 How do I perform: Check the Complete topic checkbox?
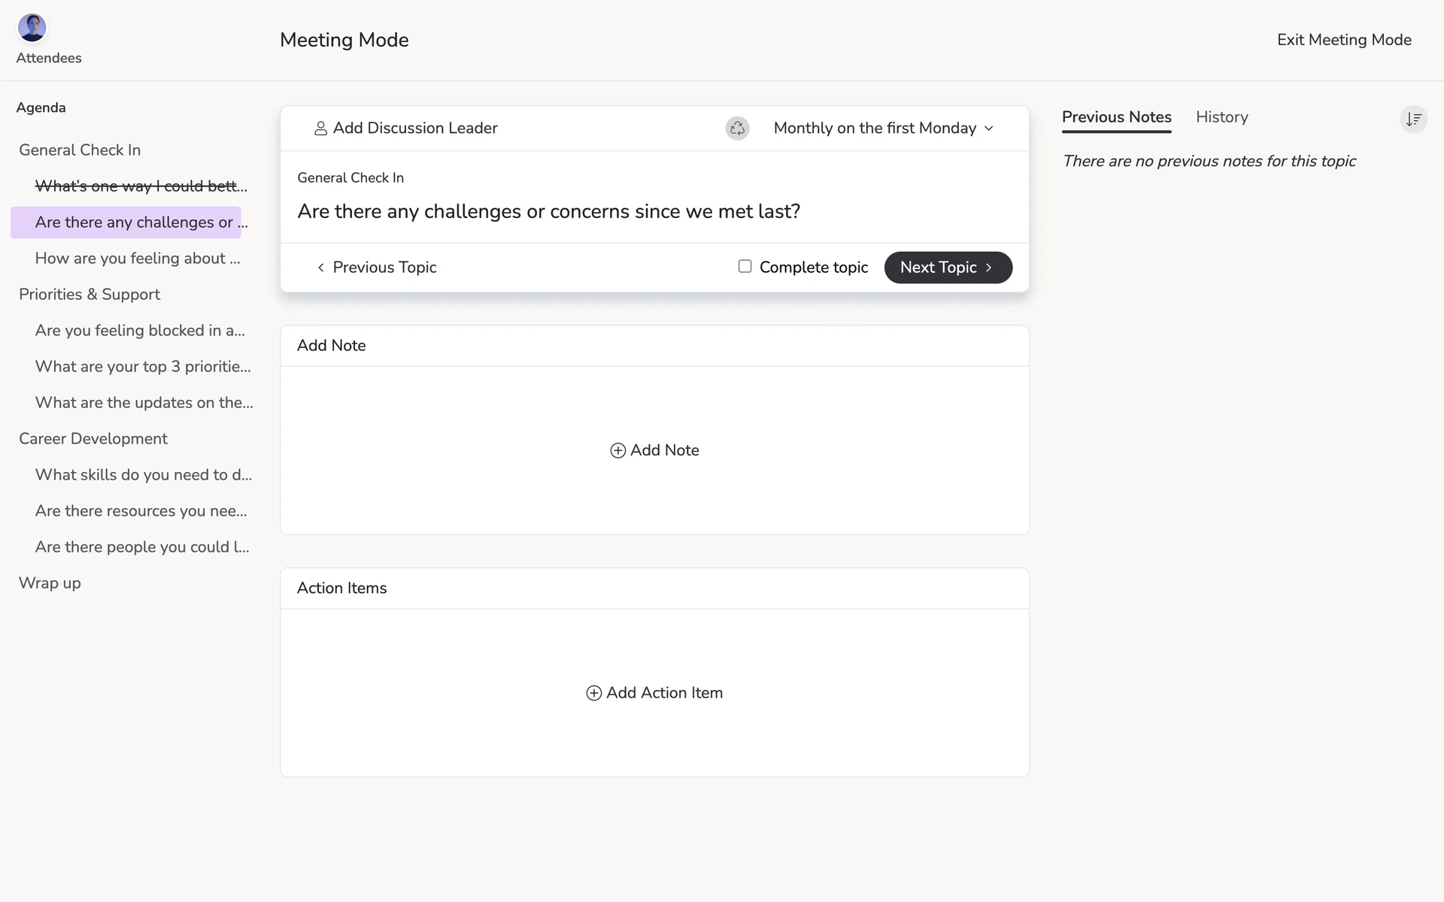(x=745, y=266)
